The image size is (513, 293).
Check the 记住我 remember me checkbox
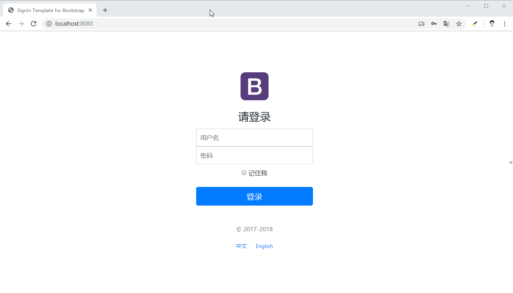coord(244,173)
